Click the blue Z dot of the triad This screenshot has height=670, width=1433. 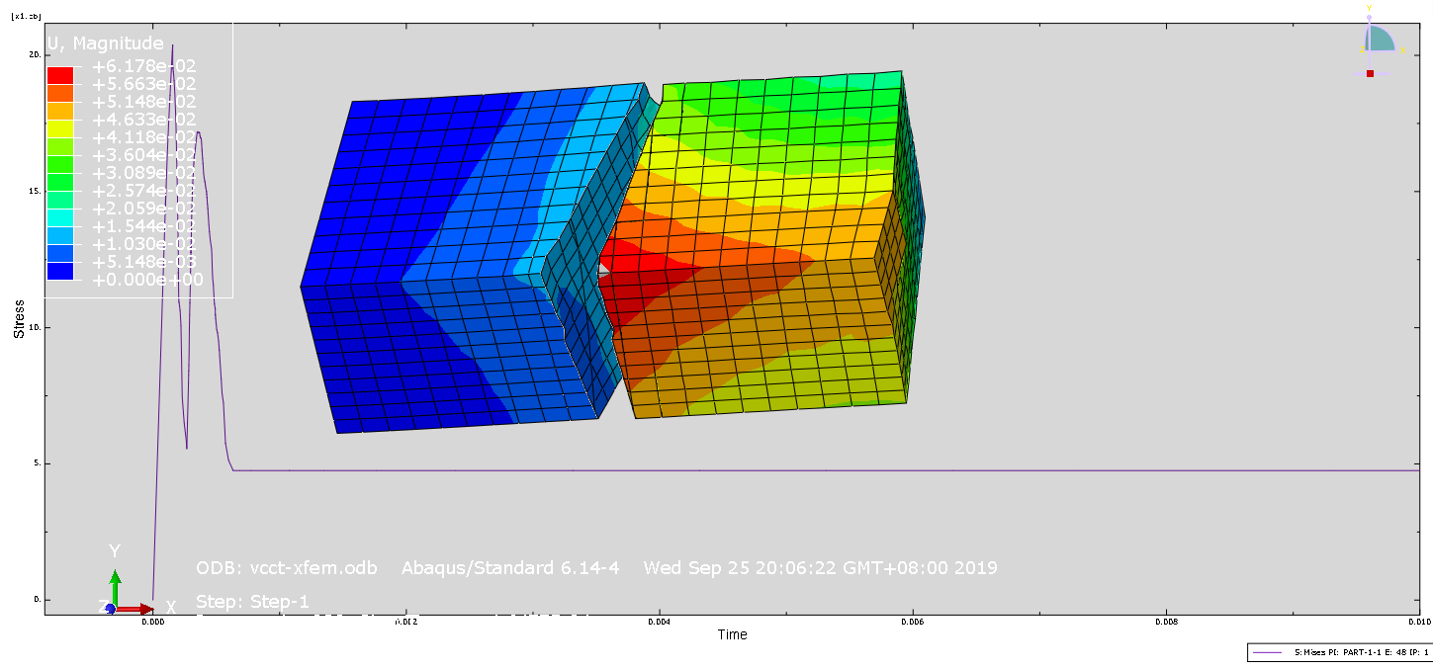point(110,609)
